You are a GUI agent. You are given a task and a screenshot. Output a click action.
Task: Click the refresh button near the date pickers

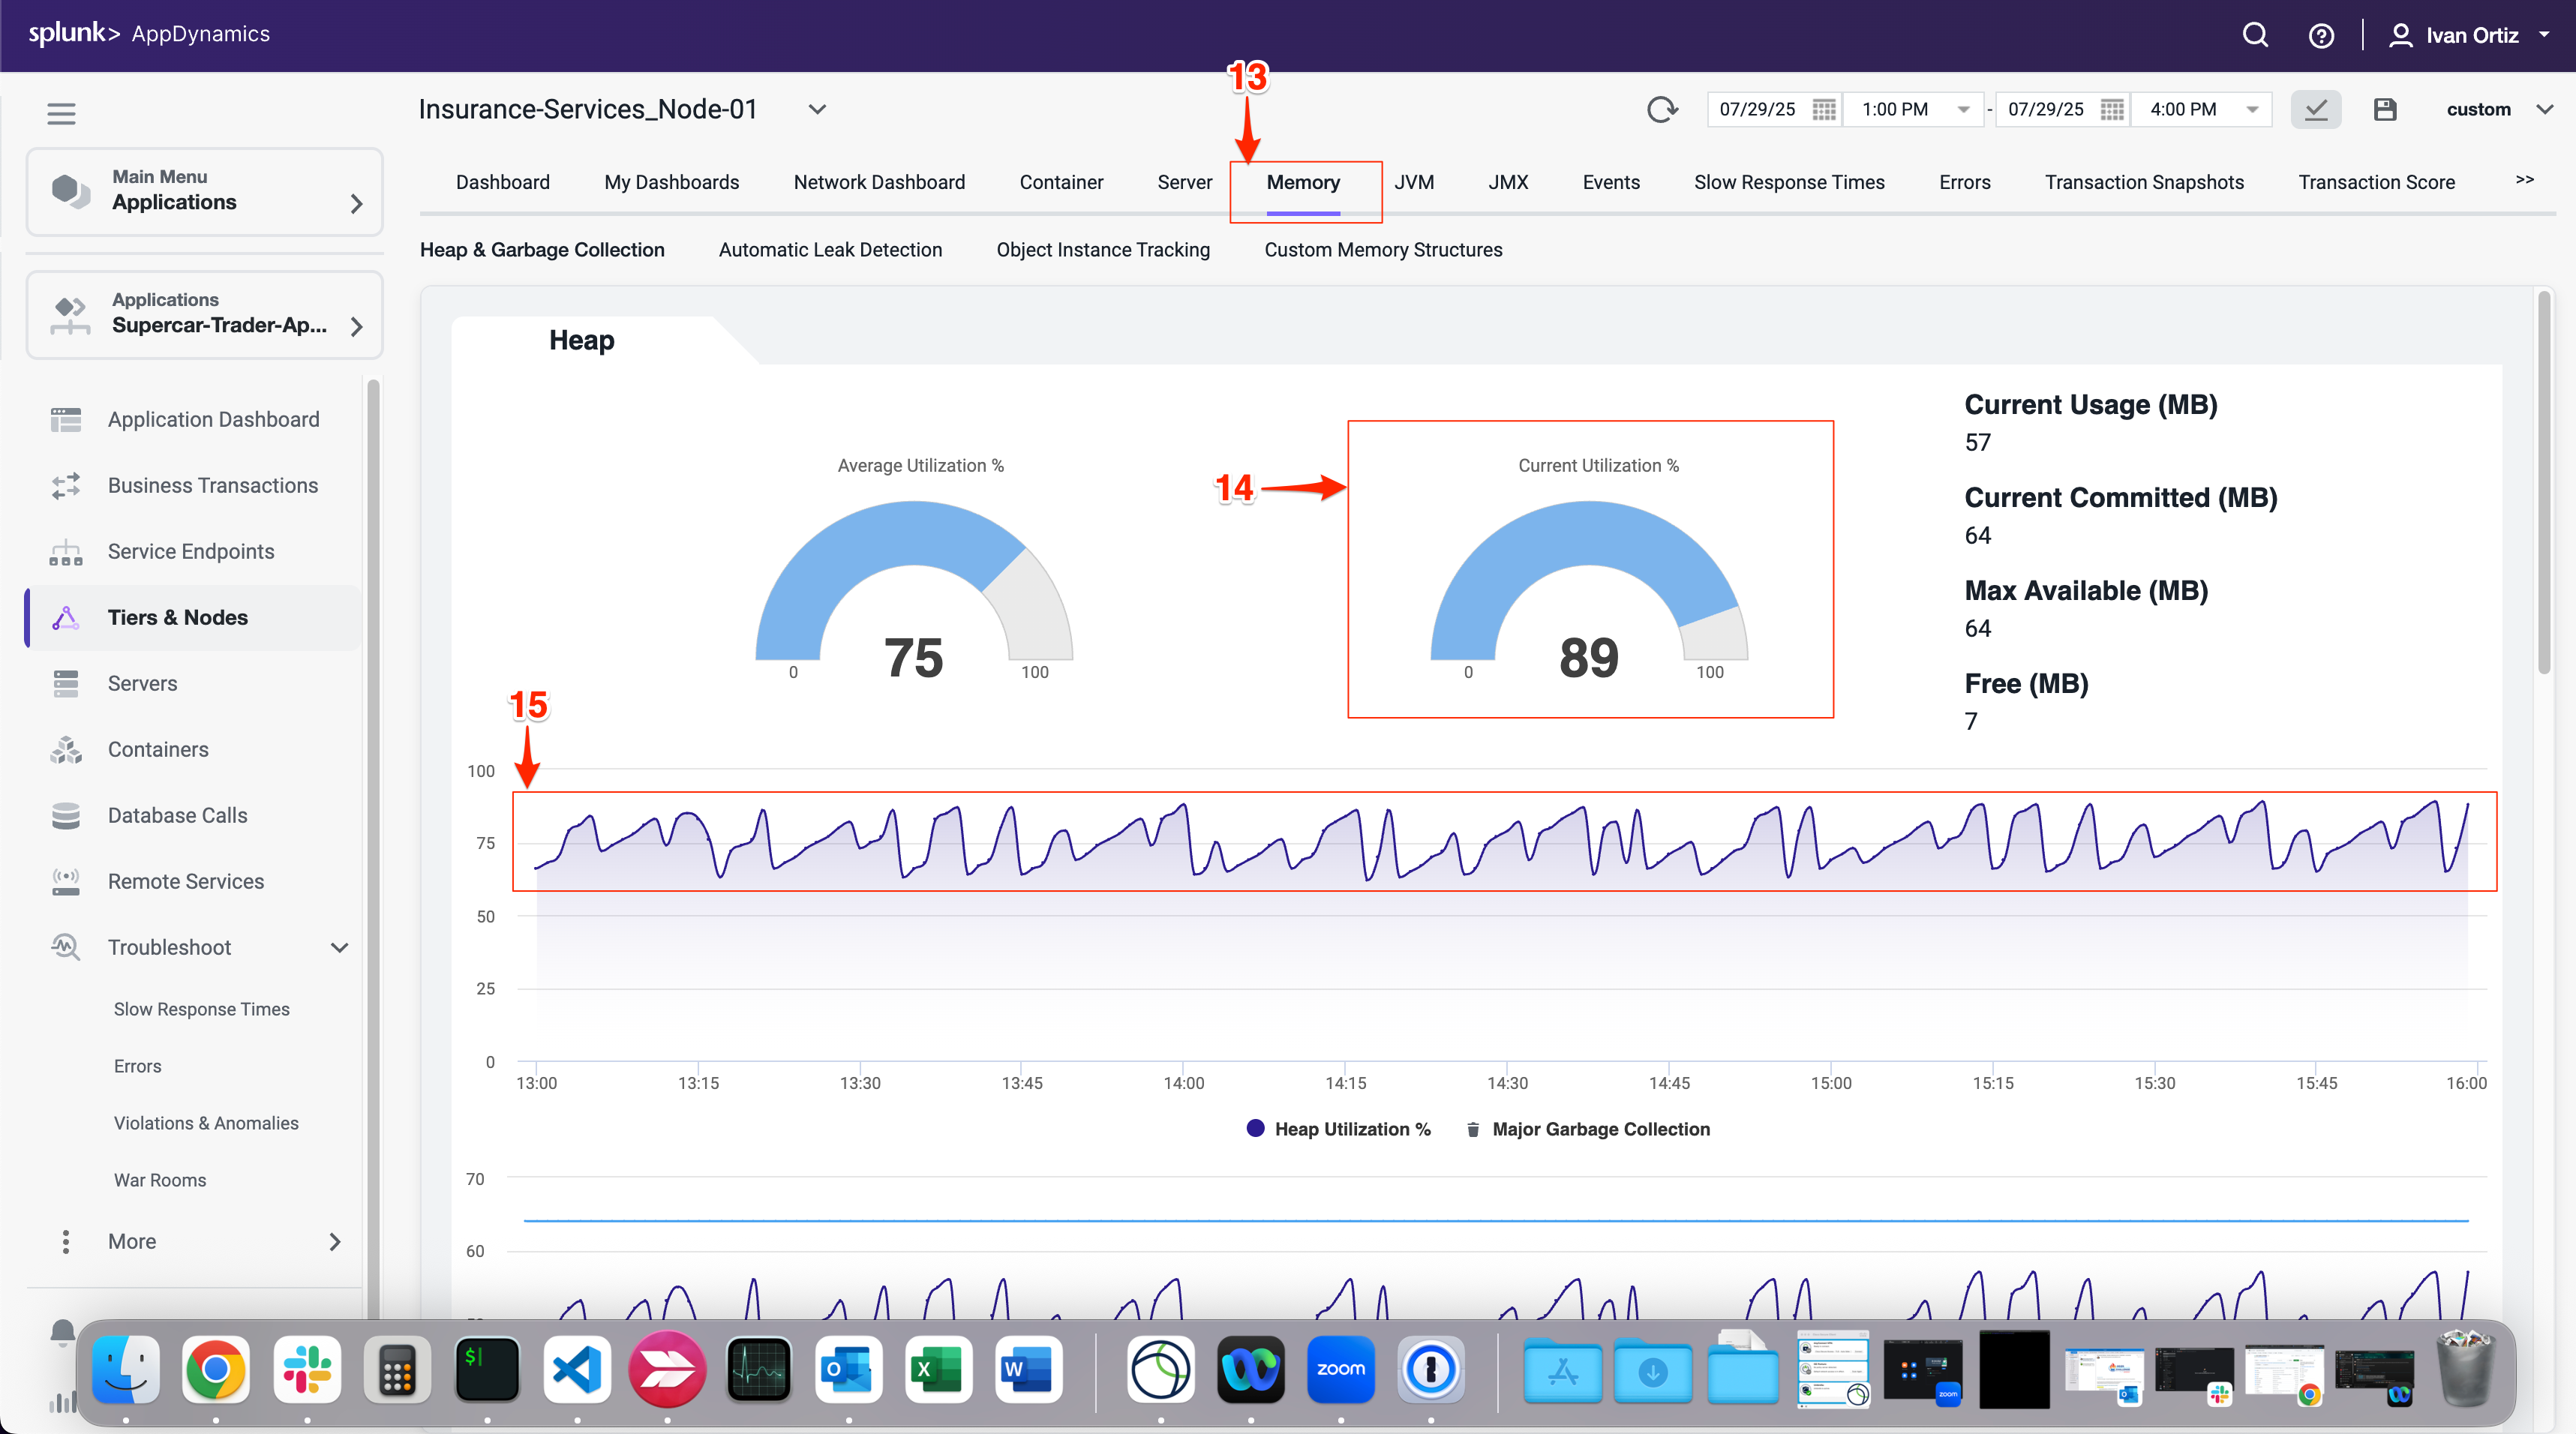click(x=1662, y=109)
